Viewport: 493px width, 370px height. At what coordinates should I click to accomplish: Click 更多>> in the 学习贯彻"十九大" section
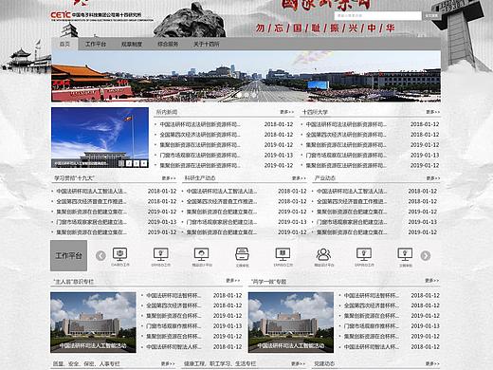[169, 178]
